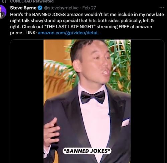Click the retweet arrows icon above the tweet
The width and height of the screenshot is (167, 163).
pyautogui.click(x=4, y=1)
